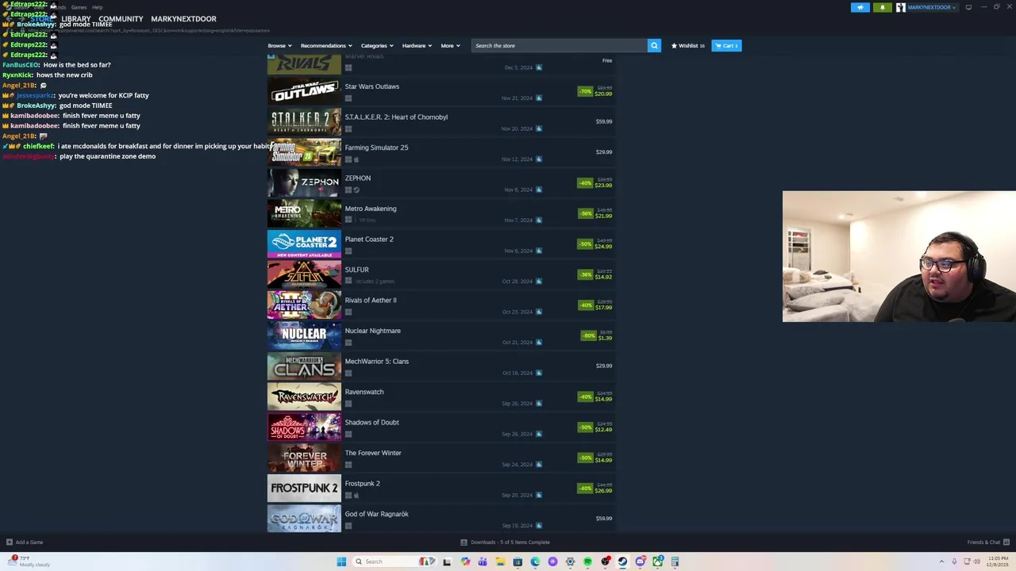Open the Frostpunk 2 thumbnail
The image size is (1016, 571).
[304, 489]
